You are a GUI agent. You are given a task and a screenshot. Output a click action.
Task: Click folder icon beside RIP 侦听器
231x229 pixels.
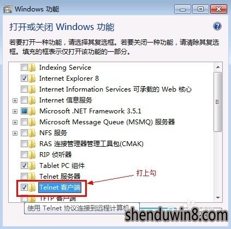tap(32, 155)
